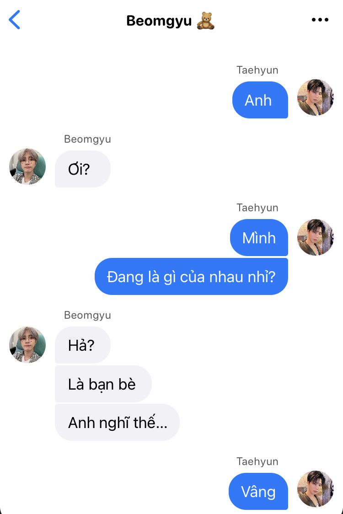Image resolution: width=343 pixels, height=514 pixels.
Task: Tap the teddy bear emoji in title
Action: click(x=205, y=21)
